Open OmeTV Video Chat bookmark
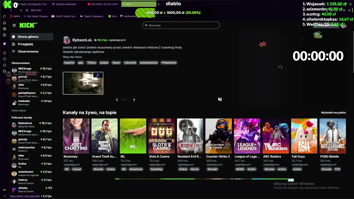 (x=64, y=16)
